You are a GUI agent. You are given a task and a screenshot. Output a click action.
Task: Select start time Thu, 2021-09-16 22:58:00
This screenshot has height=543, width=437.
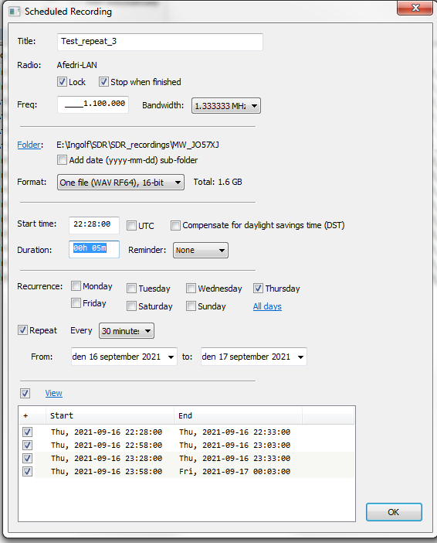[107, 446]
